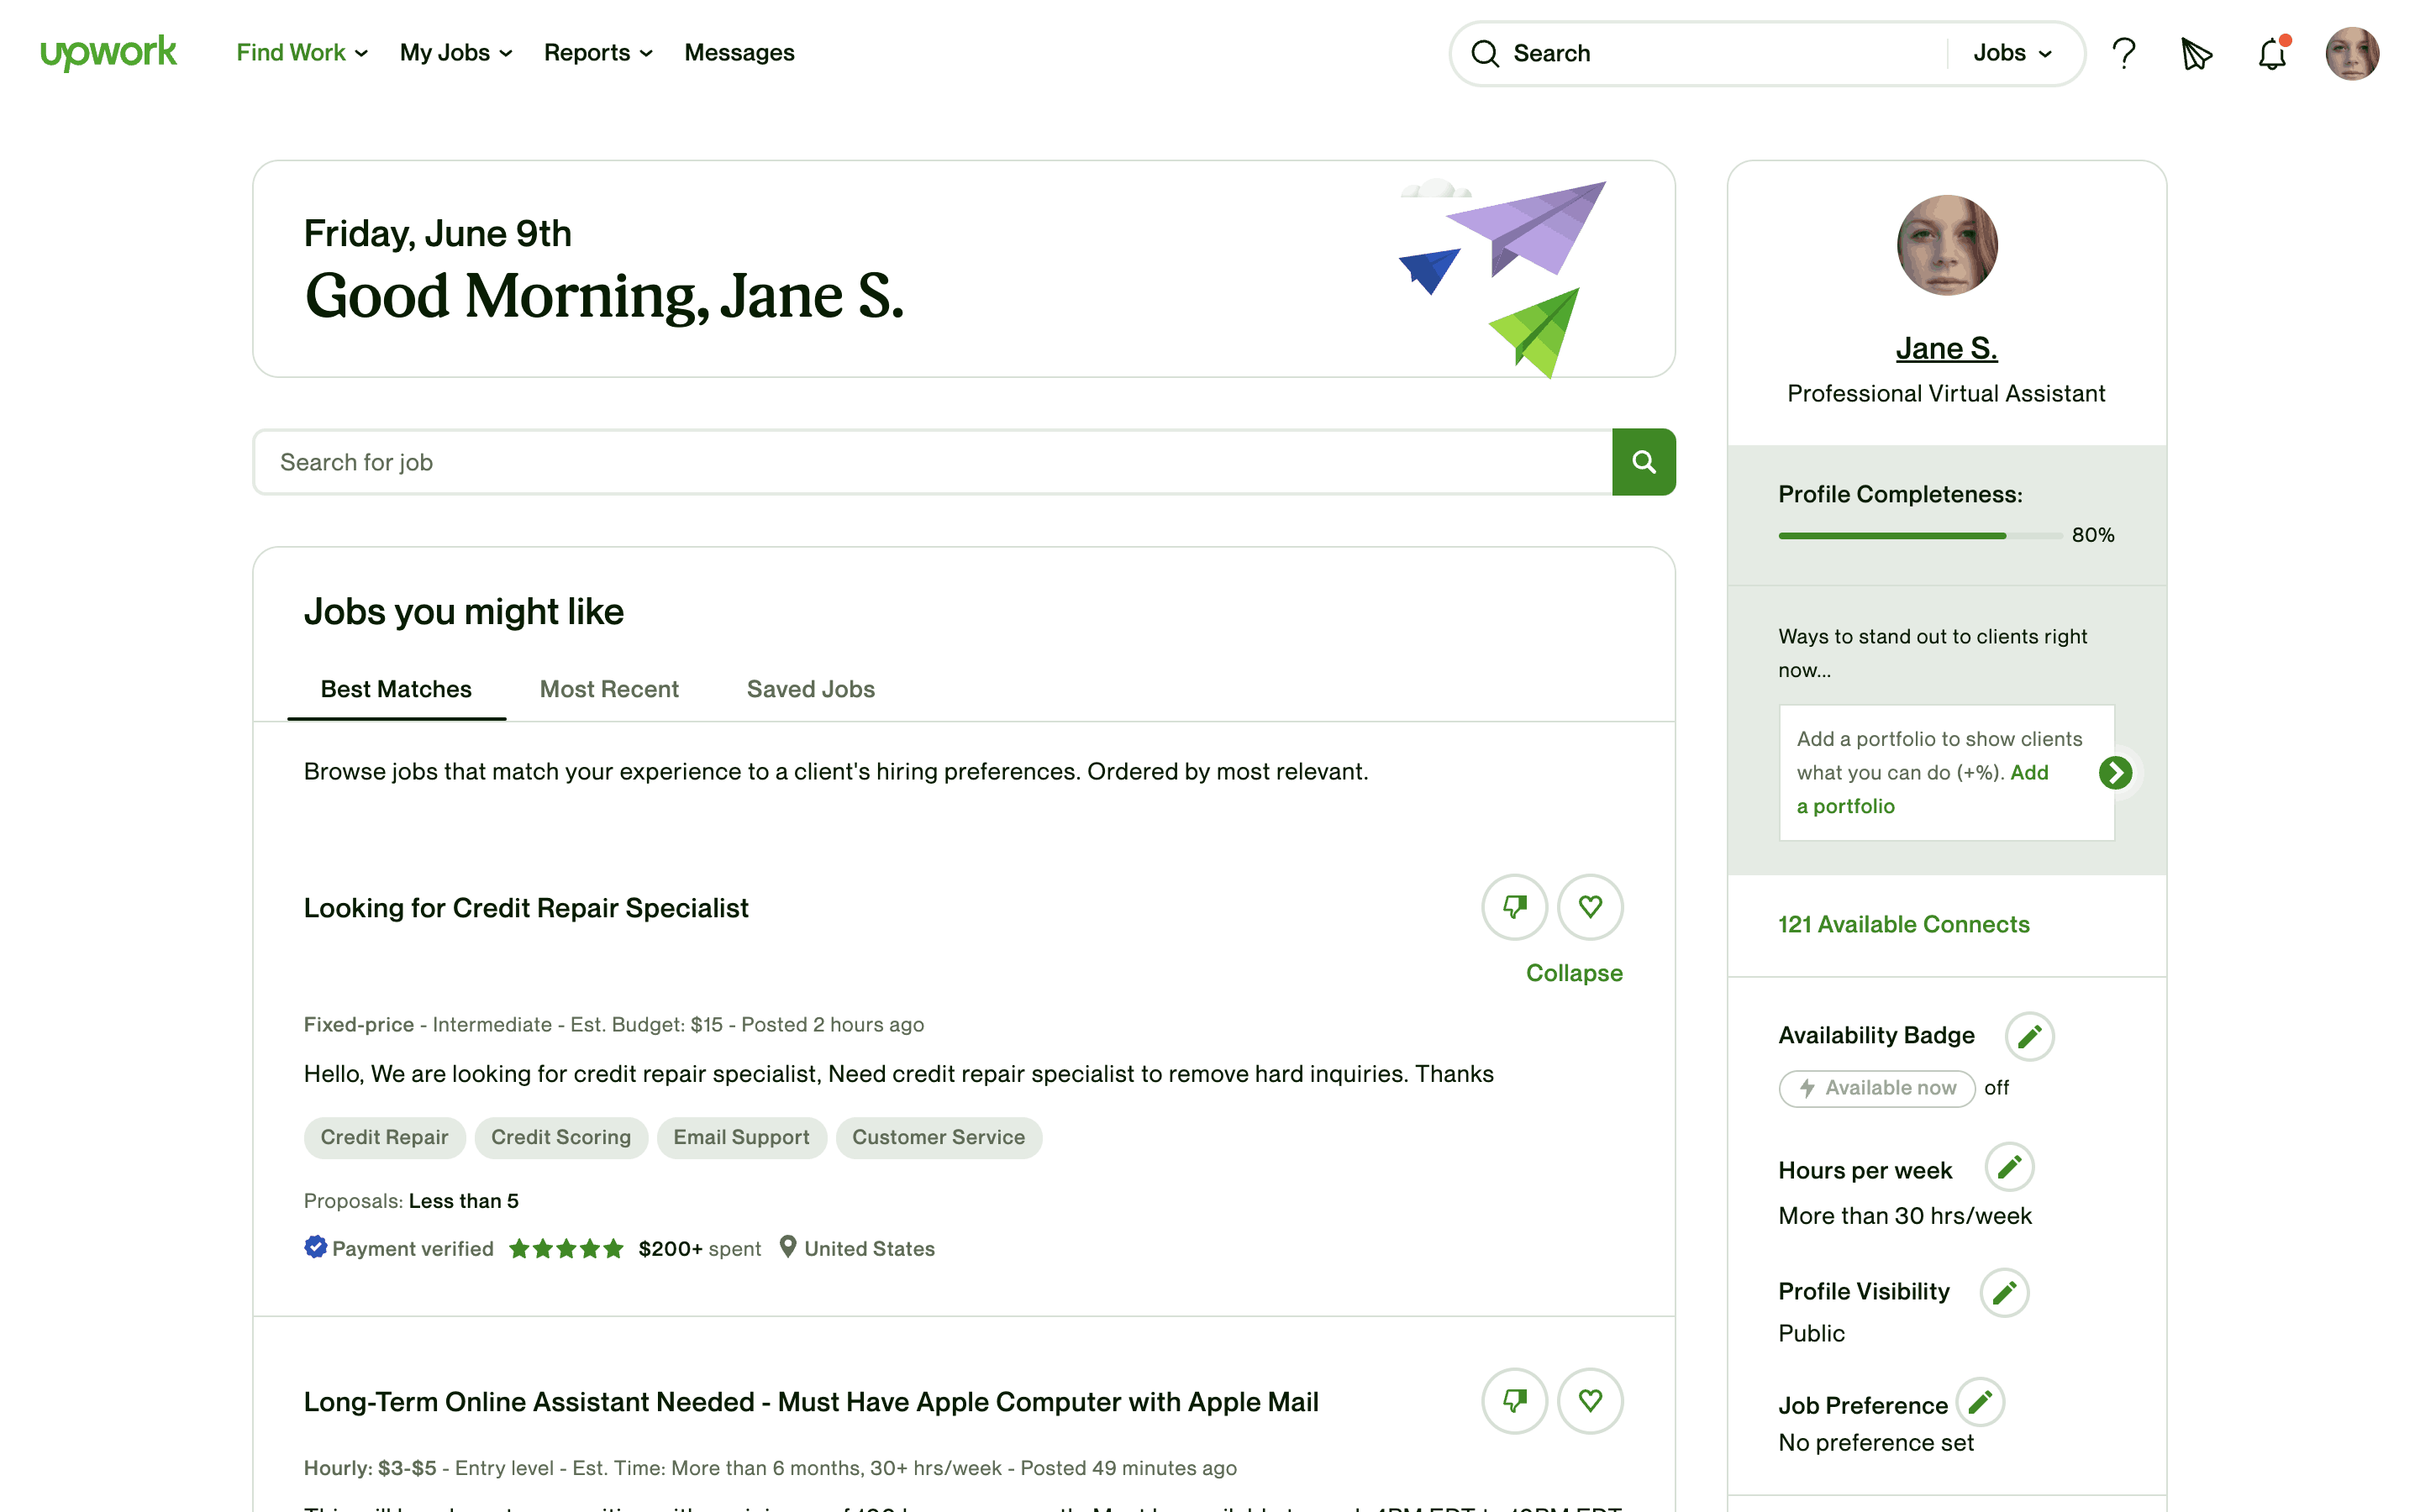
Task: Click the direct contracts cursor icon
Action: coord(2196,53)
